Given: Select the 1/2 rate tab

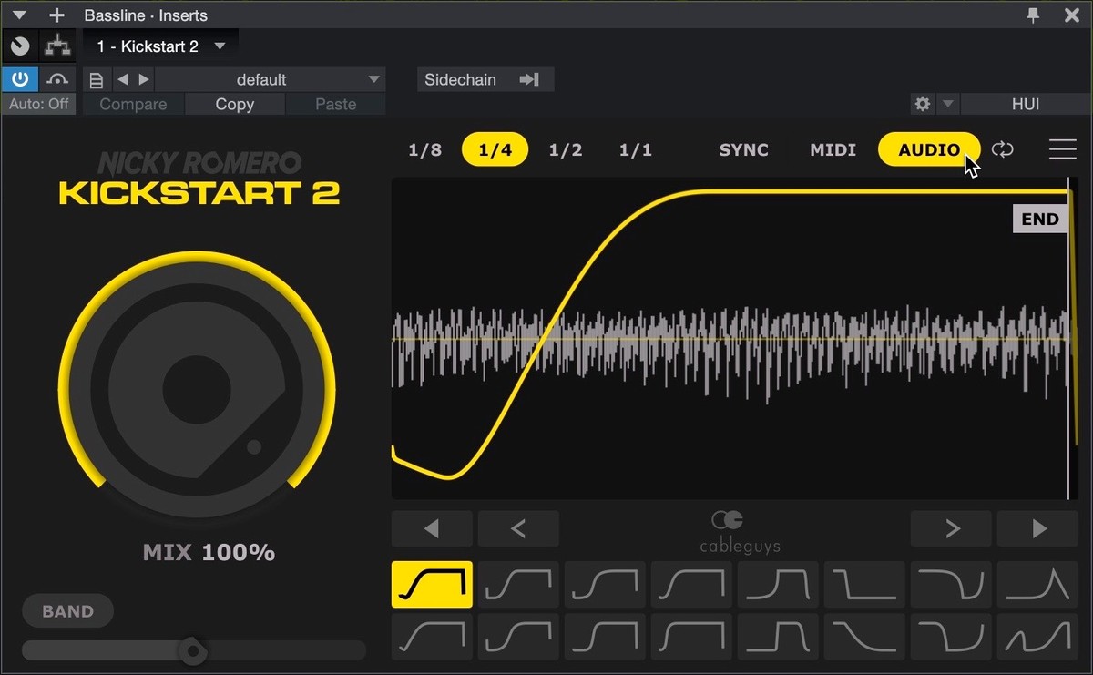Looking at the screenshot, I should pos(565,150).
